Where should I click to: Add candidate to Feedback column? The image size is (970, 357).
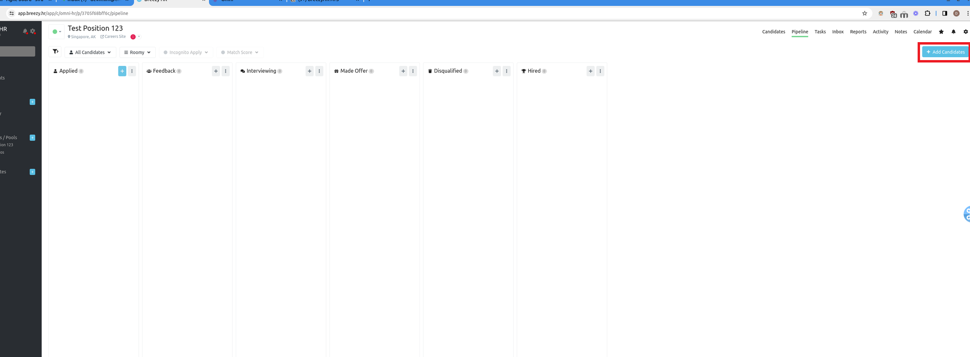point(216,71)
